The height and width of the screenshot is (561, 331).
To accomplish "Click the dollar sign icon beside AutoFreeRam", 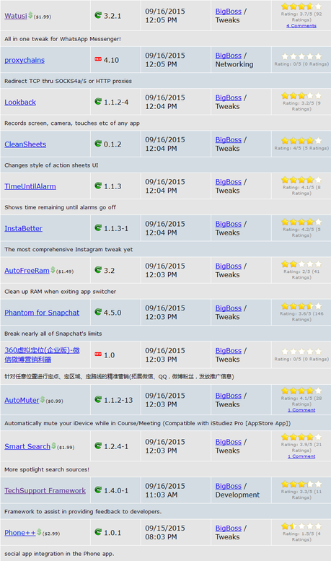I will (x=53, y=270).
